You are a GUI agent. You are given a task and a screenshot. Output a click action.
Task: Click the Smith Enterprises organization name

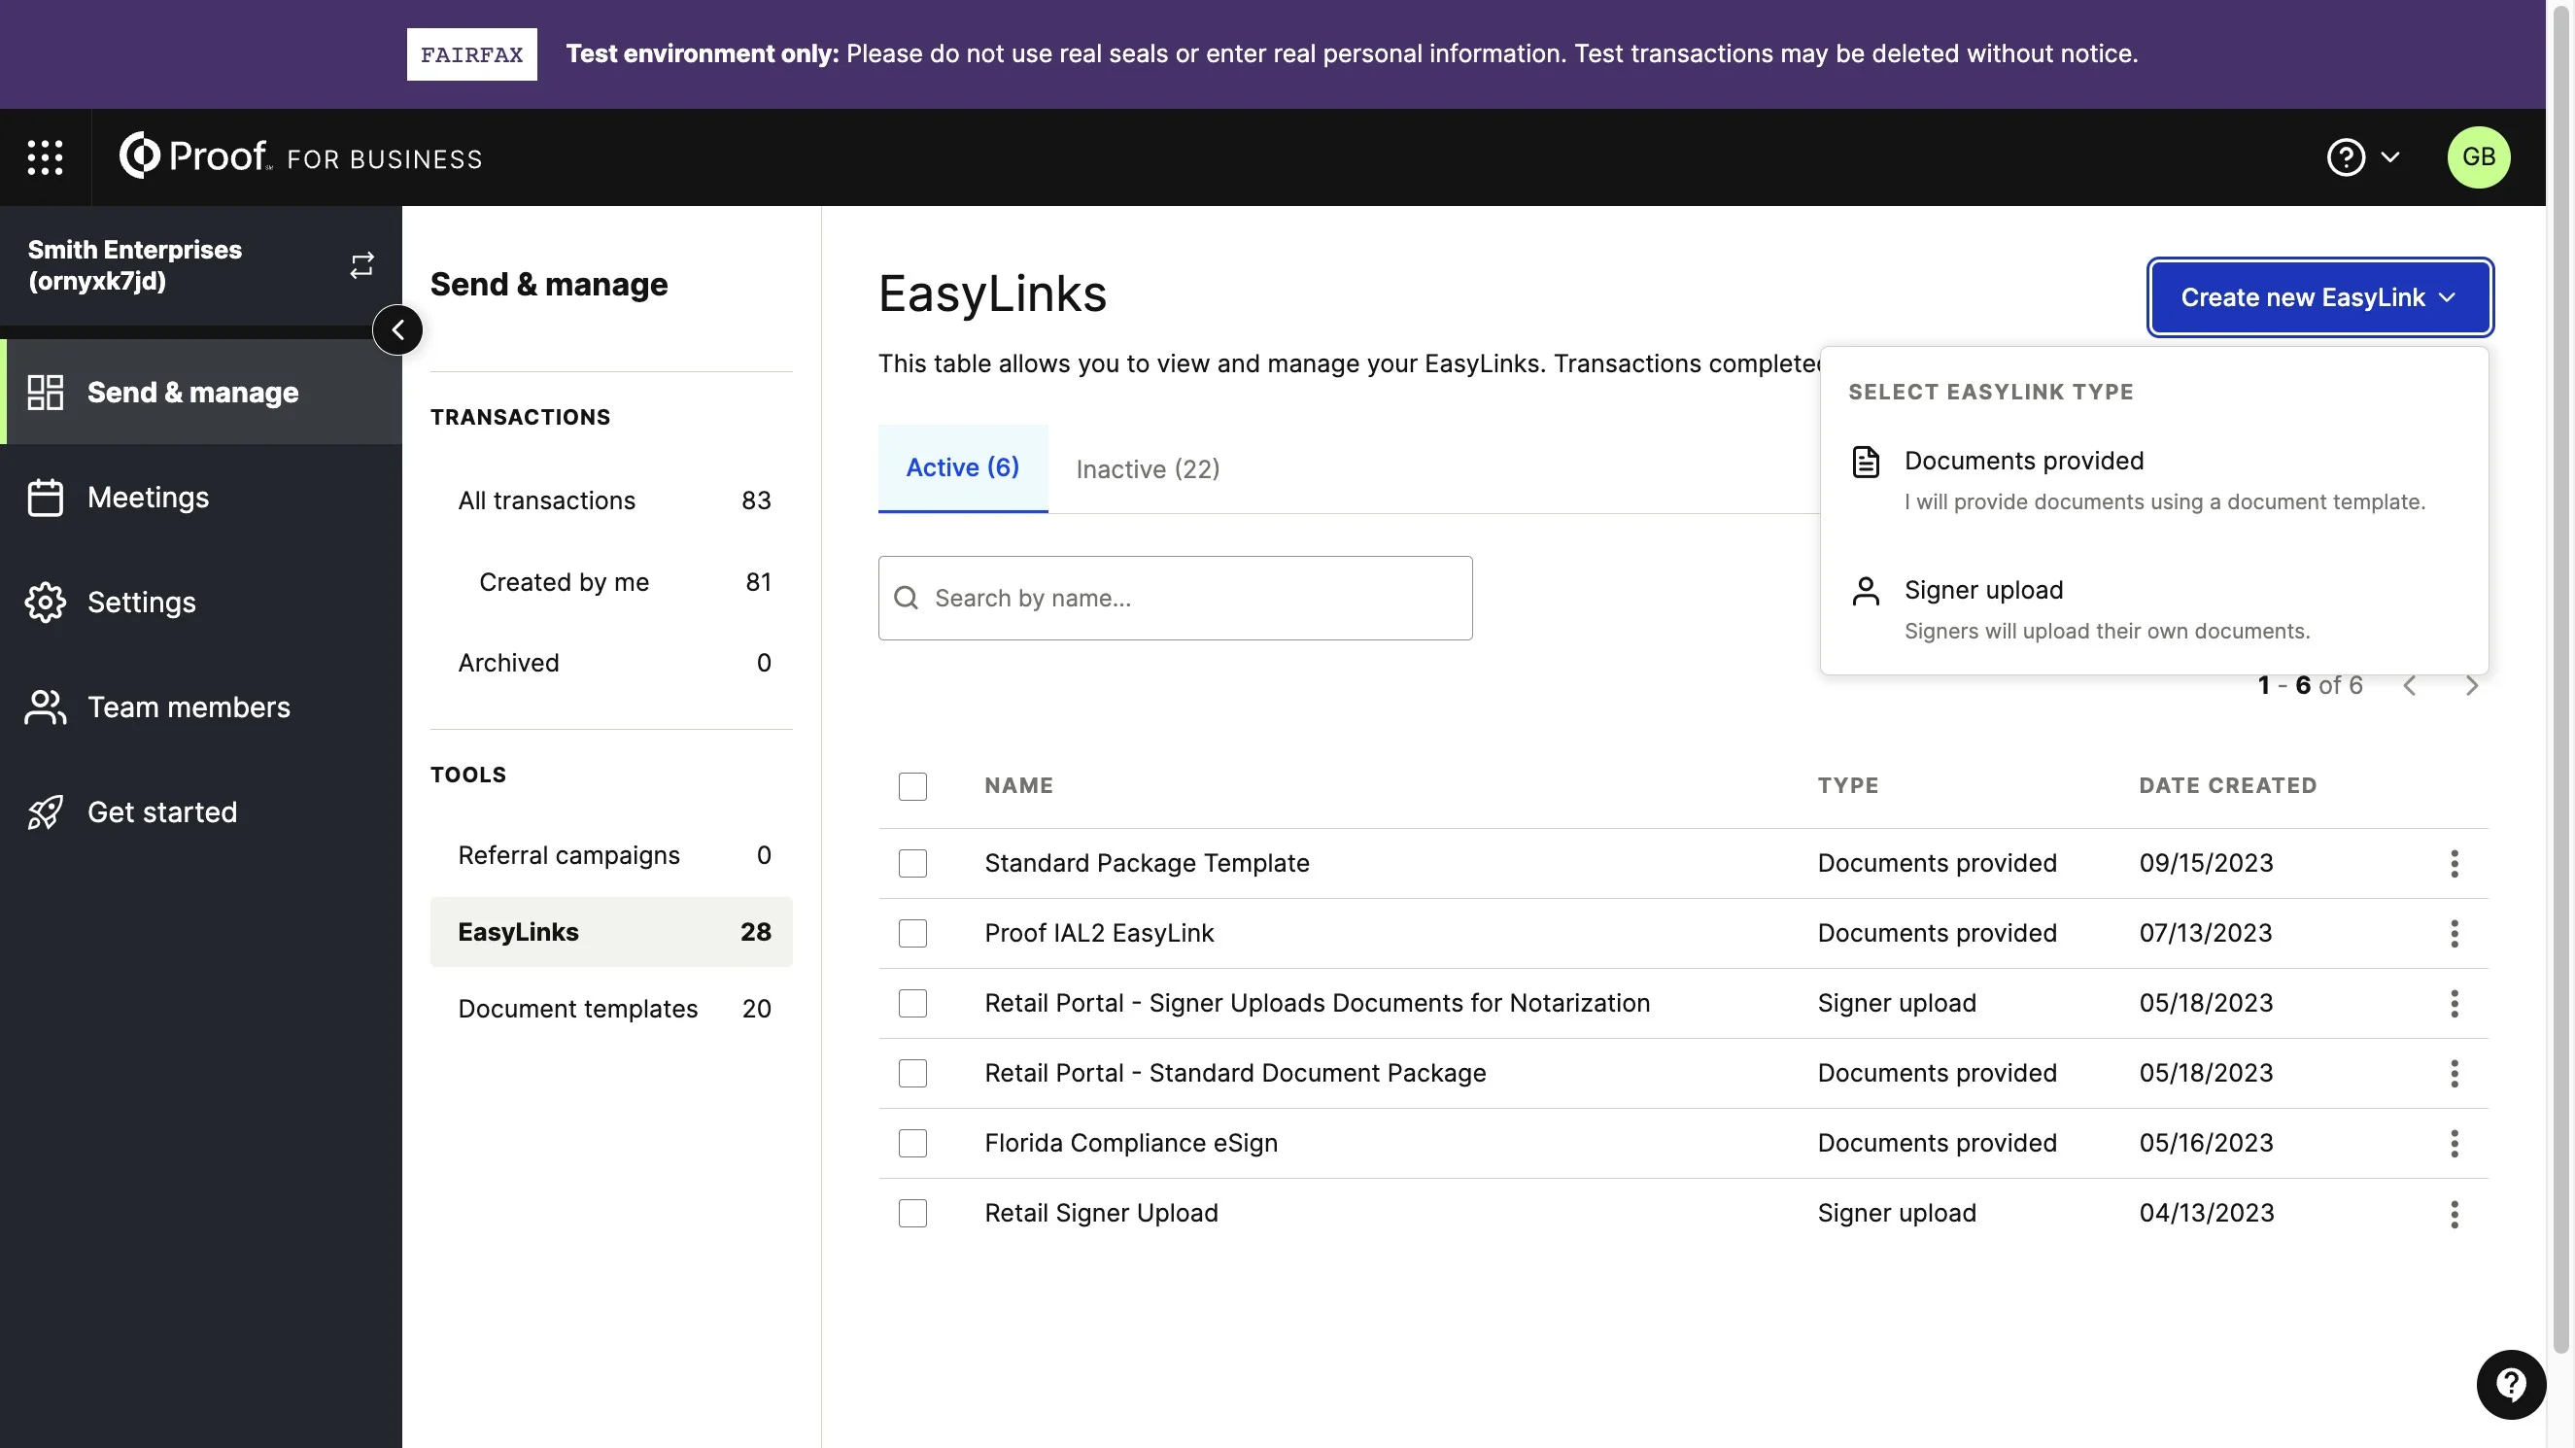click(x=135, y=265)
